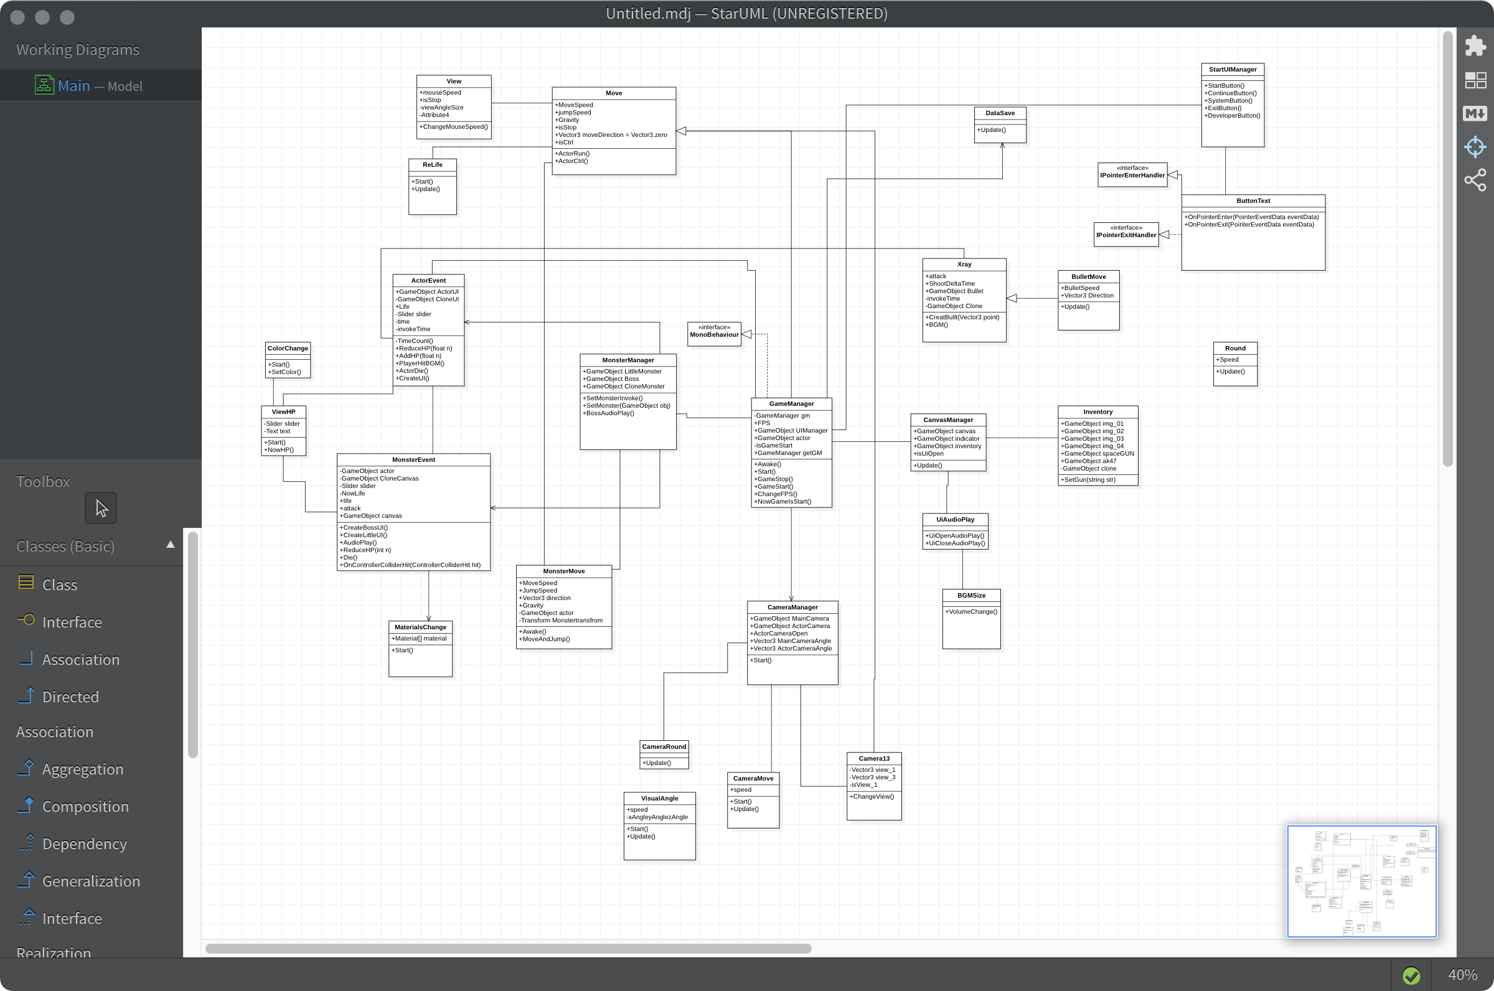This screenshot has width=1494, height=991.
Task: Open the Main diagram in Working Diagrams
Action: [x=74, y=86]
